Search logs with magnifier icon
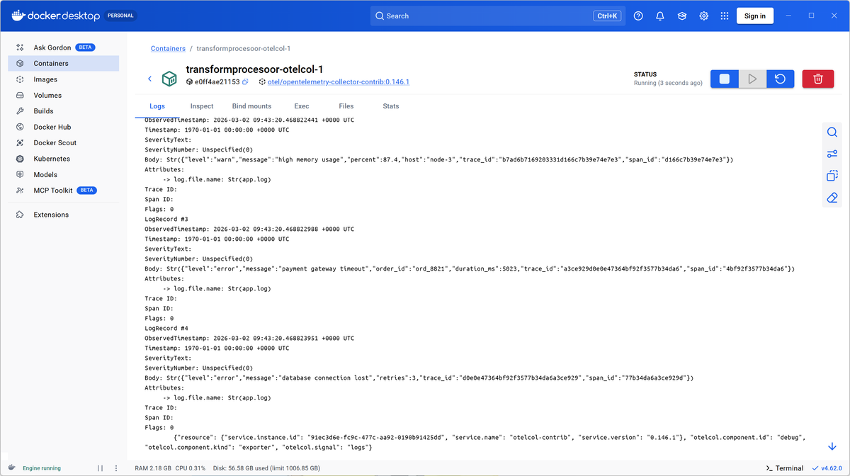Viewport: 850px width, 476px height. pos(832,132)
